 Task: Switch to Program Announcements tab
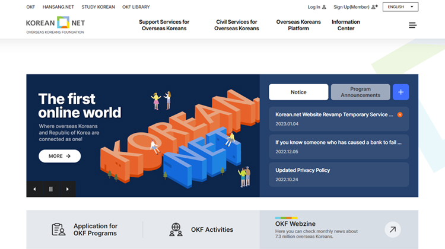click(360, 92)
